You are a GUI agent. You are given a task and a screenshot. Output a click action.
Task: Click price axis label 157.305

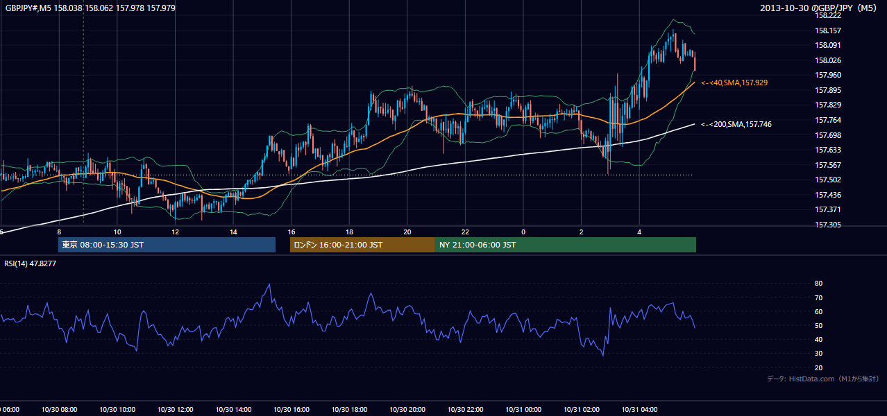click(828, 225)
